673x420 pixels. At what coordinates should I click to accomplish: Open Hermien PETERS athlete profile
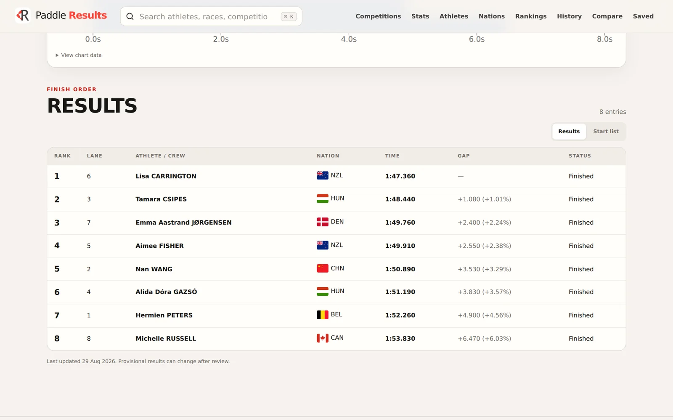click(164, 315)
